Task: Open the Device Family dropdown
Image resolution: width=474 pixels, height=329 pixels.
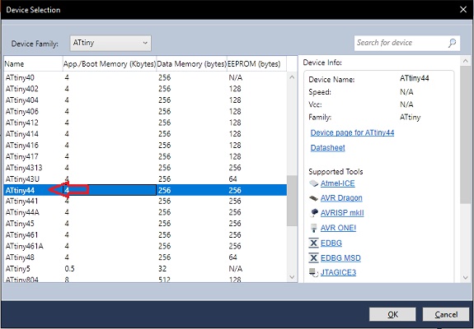Action: pyautogui.click(x=110, y=43)
